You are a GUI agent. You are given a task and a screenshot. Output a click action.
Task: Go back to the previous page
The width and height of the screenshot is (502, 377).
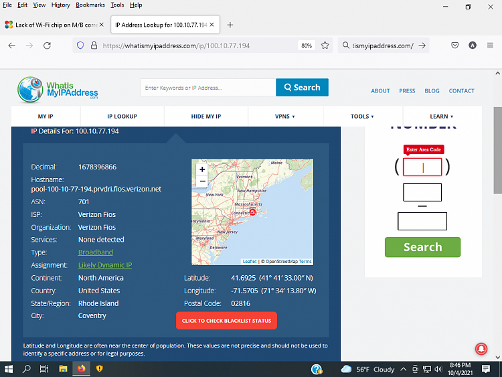pos(12,46)
